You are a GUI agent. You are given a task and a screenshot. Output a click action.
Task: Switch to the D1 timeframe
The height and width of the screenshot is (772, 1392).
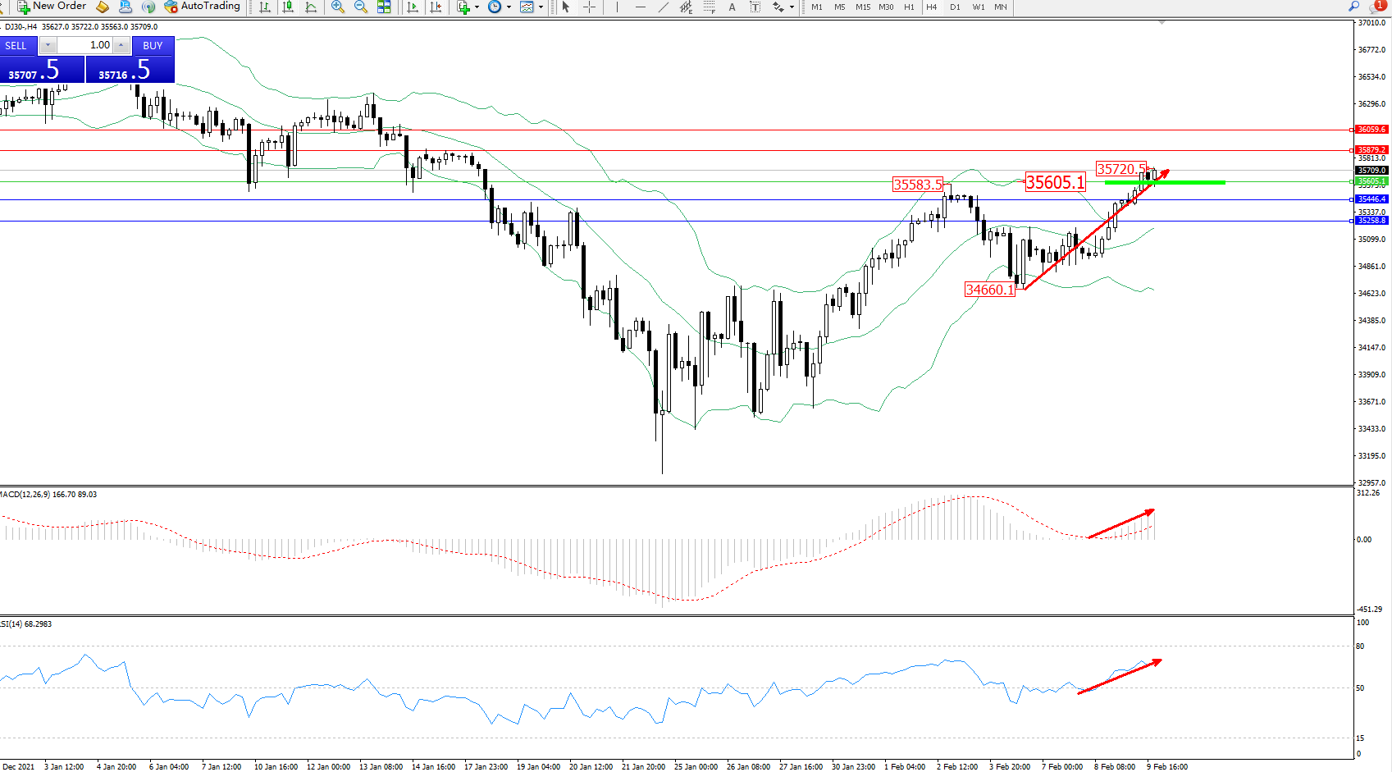coord(955,7)
